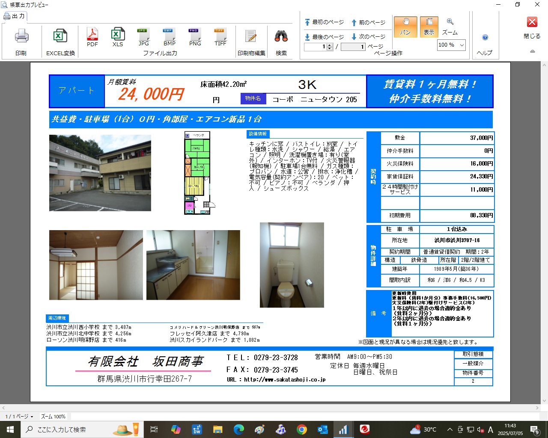Viewport: 548px width, 438px height.
Task: Toggle the 表示 display mode button
Action: pos(429,27)
